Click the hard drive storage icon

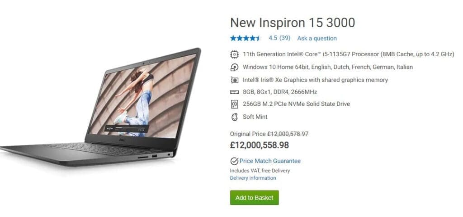click(x=234, y=104)
